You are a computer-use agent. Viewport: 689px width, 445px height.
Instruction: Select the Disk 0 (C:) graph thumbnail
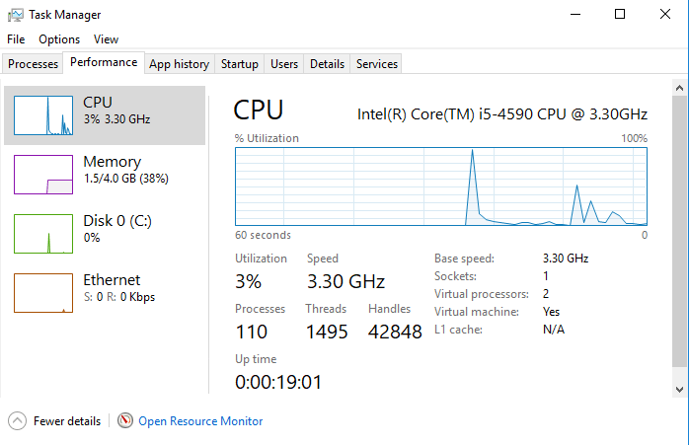[x=43, y=233]
